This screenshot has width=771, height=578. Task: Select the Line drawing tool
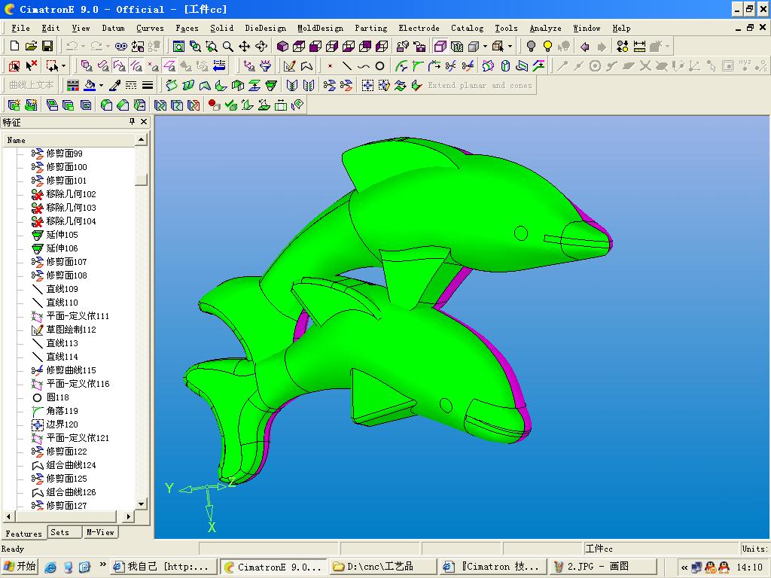[346, 65]
